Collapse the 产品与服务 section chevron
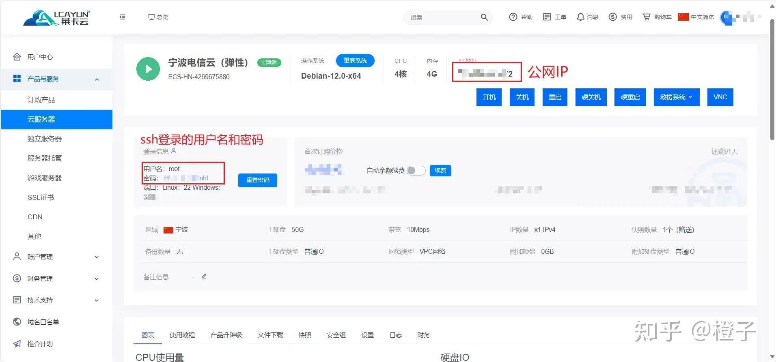 pyautogui.click(x=97, y=79)
